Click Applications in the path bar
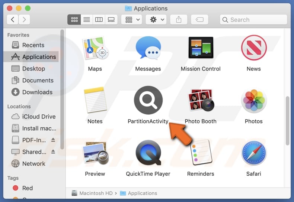Screen dimensions: 294x202 (x=138, y=193)
